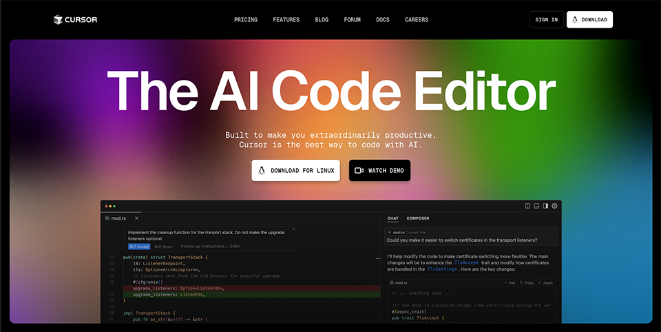Toggle the right sidebar layout icon
The height and width of the screenshot is (332, 661).
[545, 205]
